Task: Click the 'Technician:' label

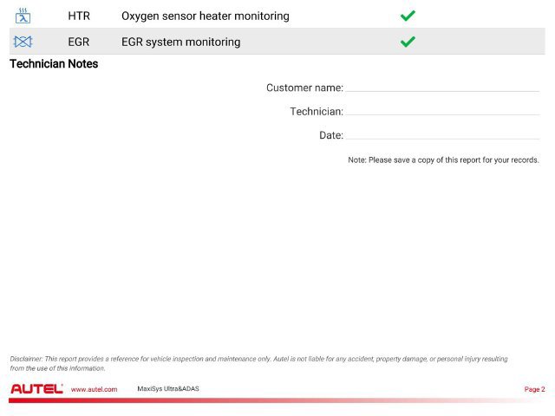Action: tap(317, 112)
